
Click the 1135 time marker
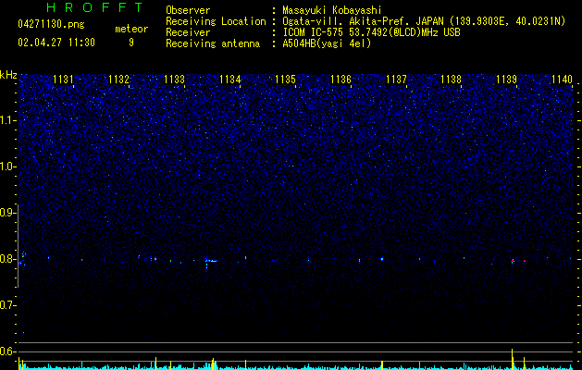285,80
